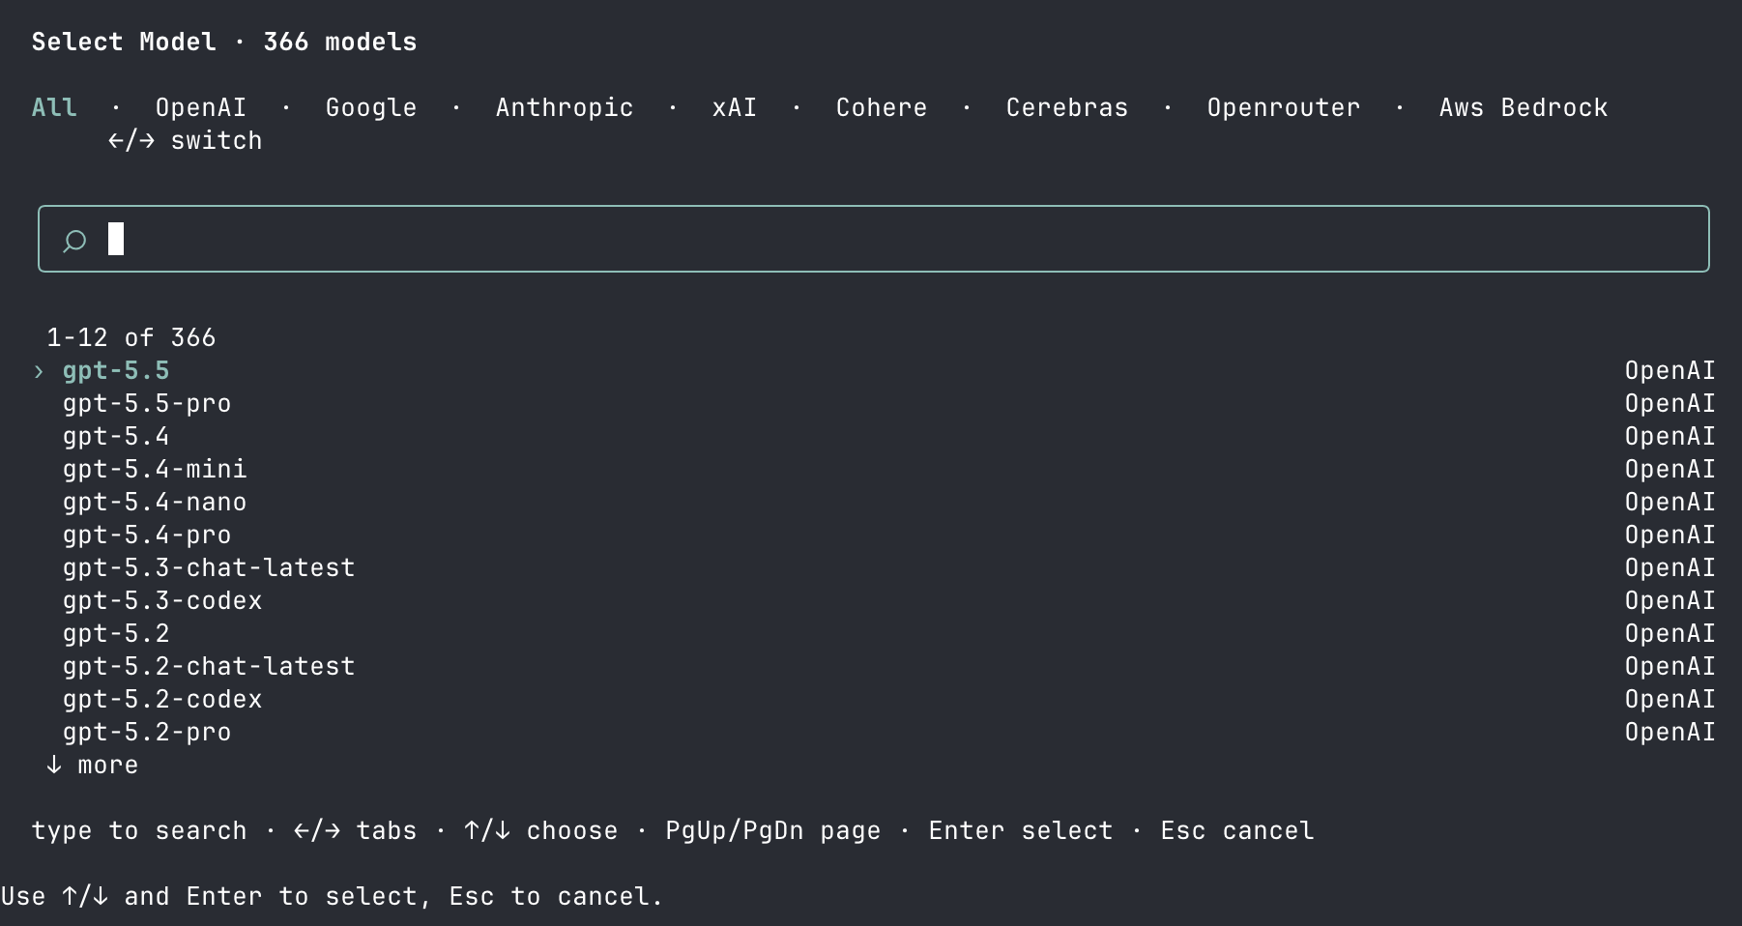Select the Aws Bedrock tab
The height and width of the screenshot is (926, 1742).
click(1524, 107)
